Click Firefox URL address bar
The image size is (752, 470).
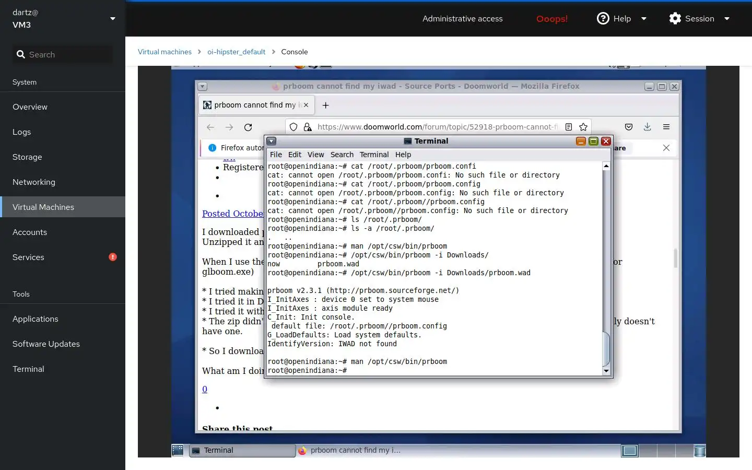pos(438,127)
